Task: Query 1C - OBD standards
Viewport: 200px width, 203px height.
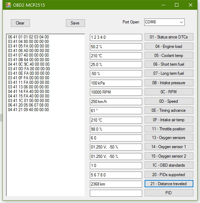Action: [169, 165]
